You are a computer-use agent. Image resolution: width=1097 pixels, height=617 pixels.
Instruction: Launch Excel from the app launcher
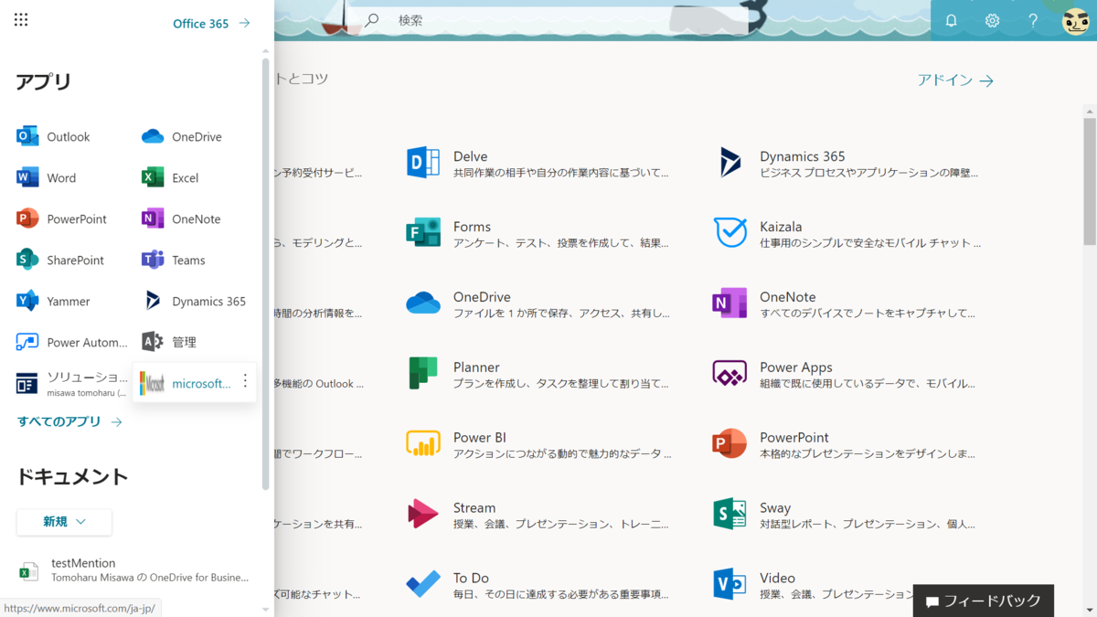pos(170,178)
